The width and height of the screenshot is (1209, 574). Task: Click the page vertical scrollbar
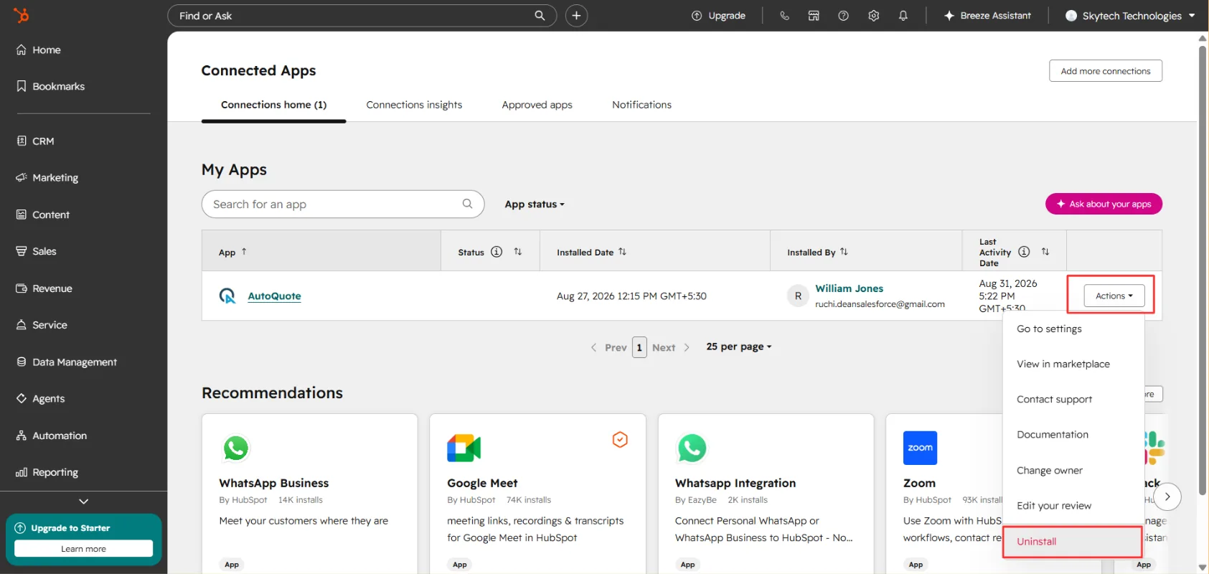click(x=1203, y=270)
